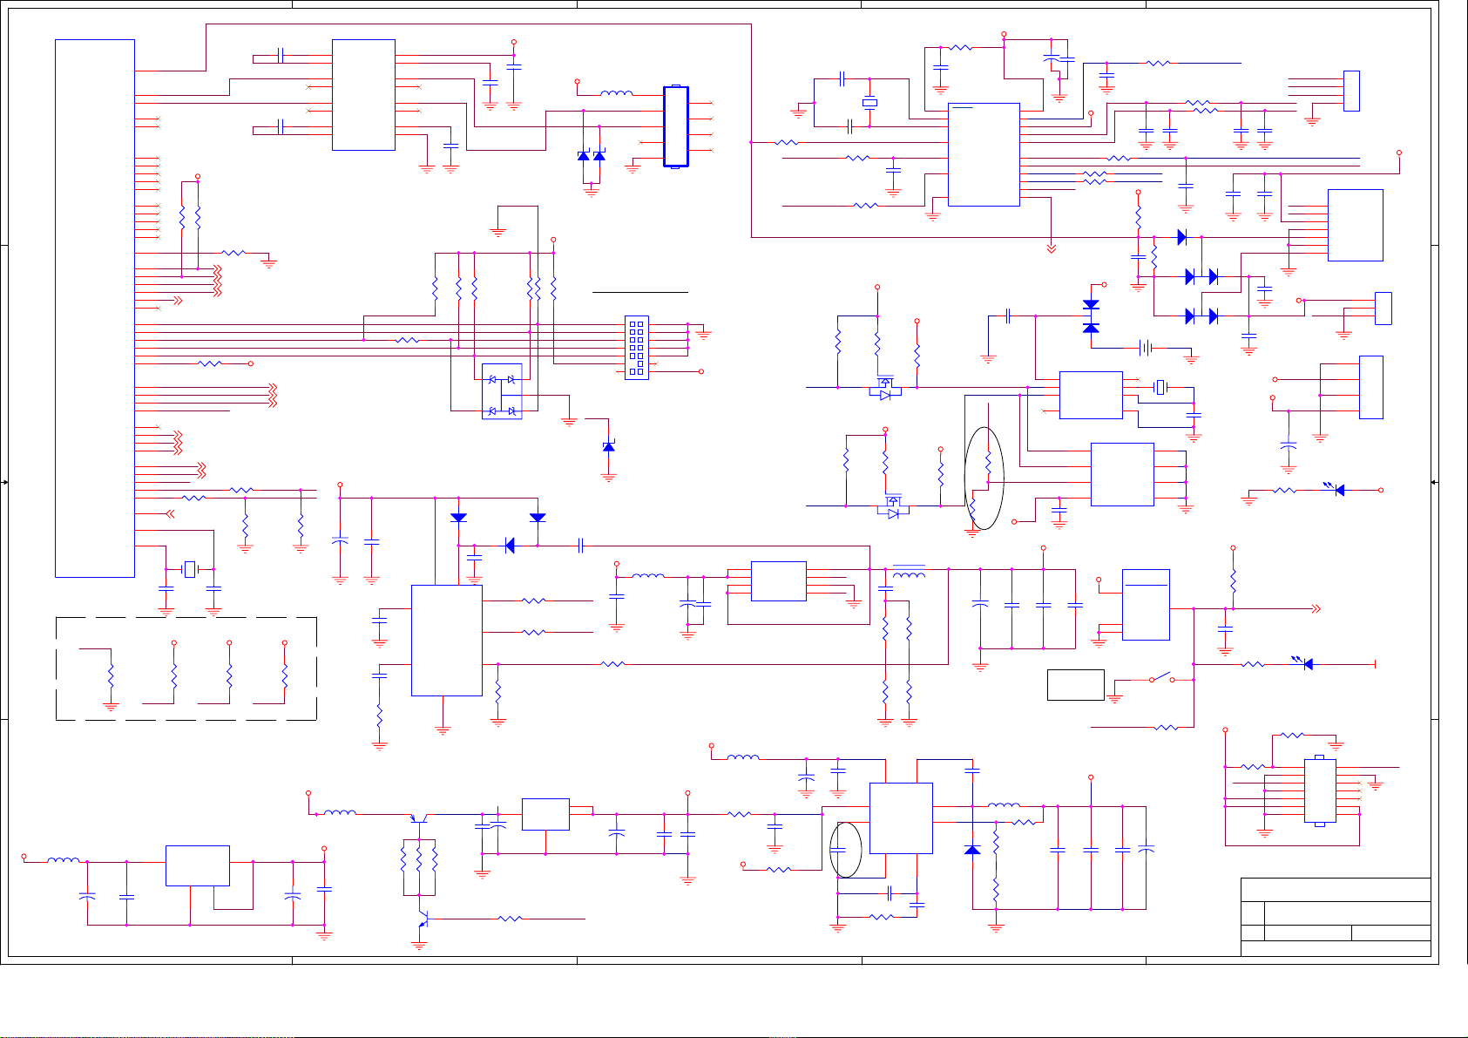Click the right border arrow marker

click(x=1434, y=482)
